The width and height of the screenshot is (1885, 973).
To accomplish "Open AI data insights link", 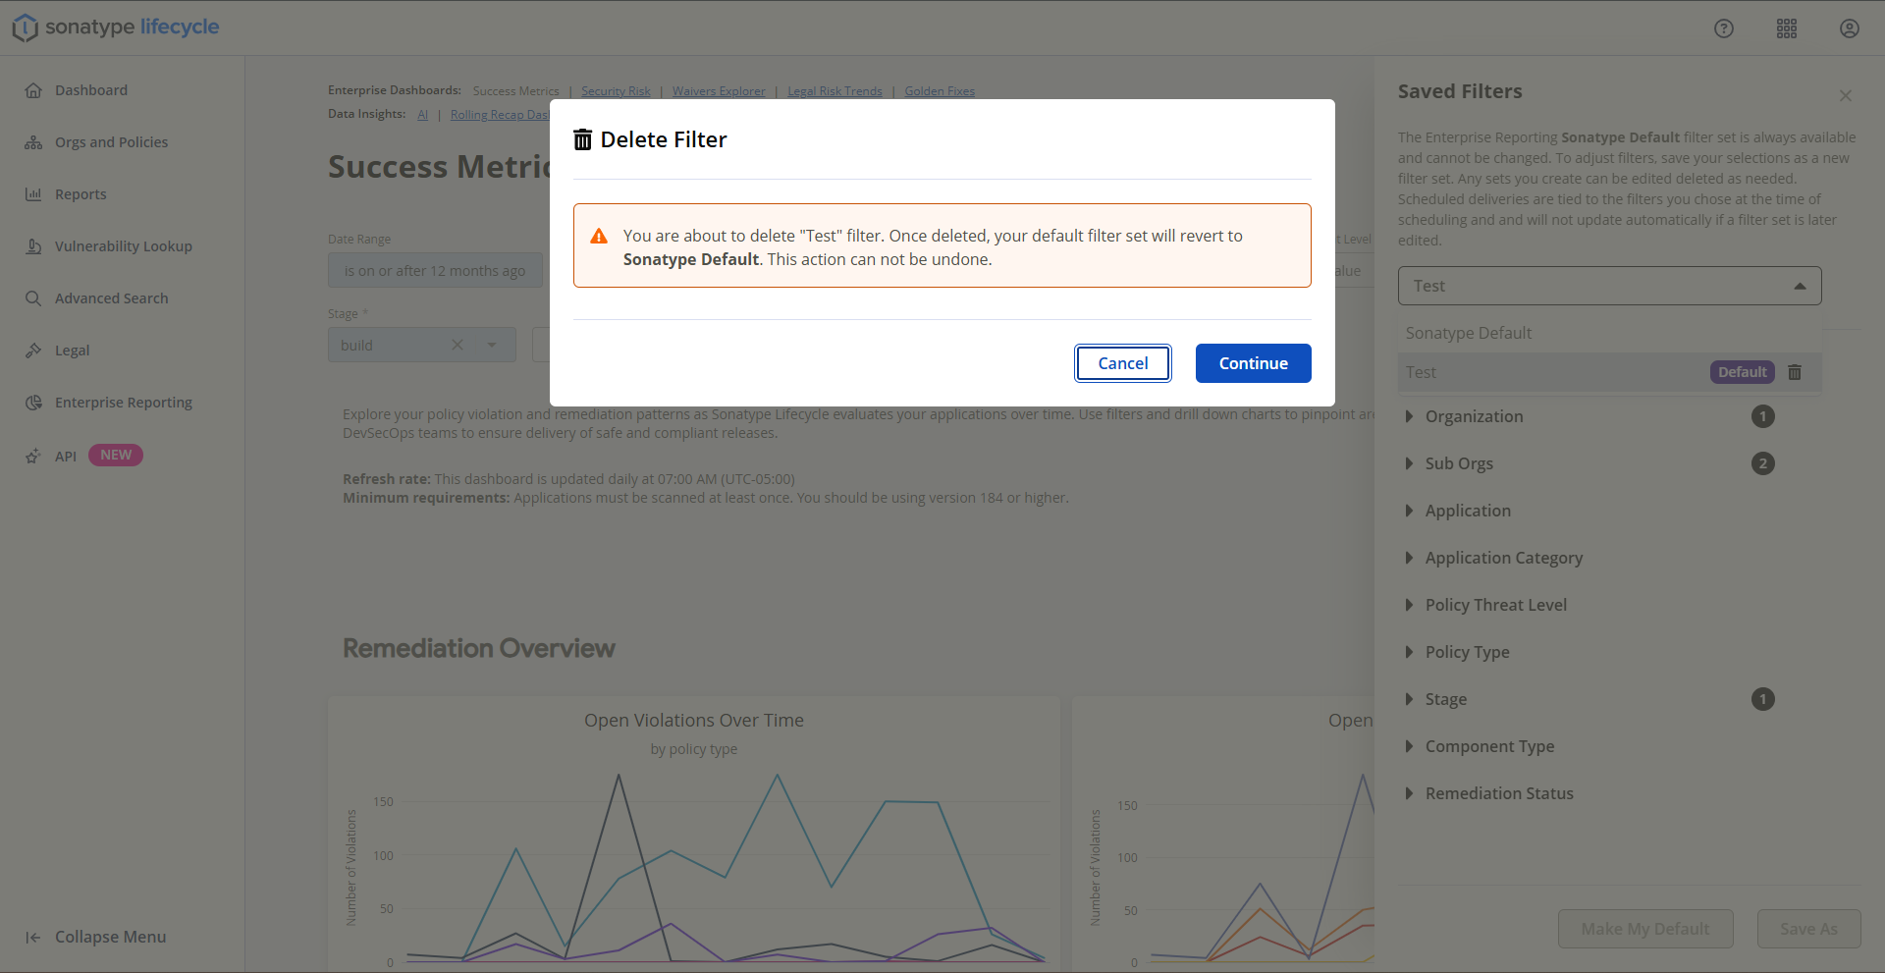I will point(422,115).
